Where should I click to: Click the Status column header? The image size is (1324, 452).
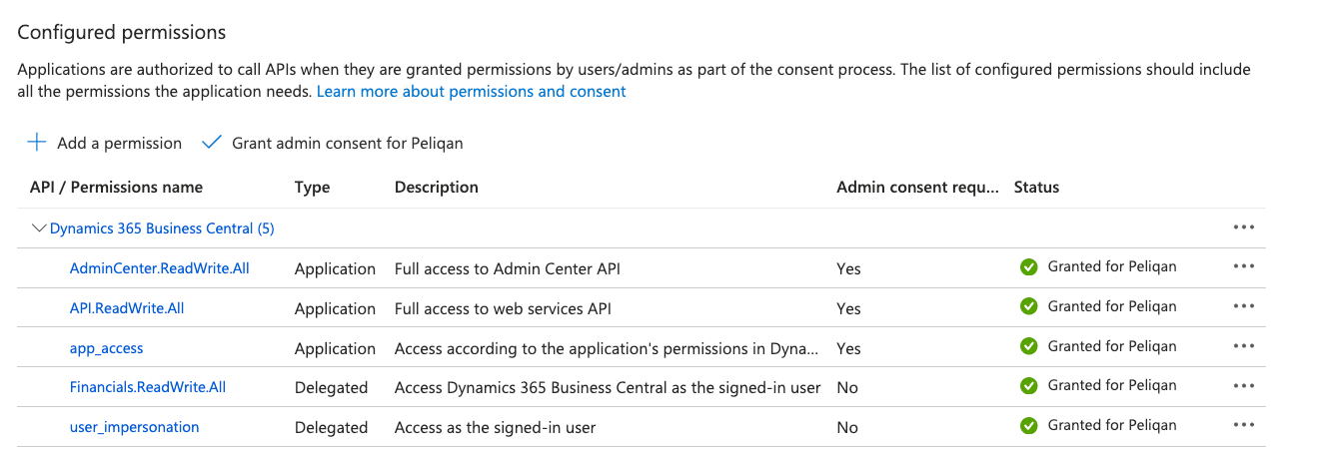point(1036,187)
